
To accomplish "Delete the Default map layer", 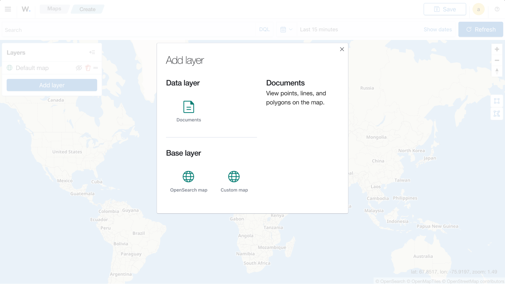I will click(x=87, y=68).
